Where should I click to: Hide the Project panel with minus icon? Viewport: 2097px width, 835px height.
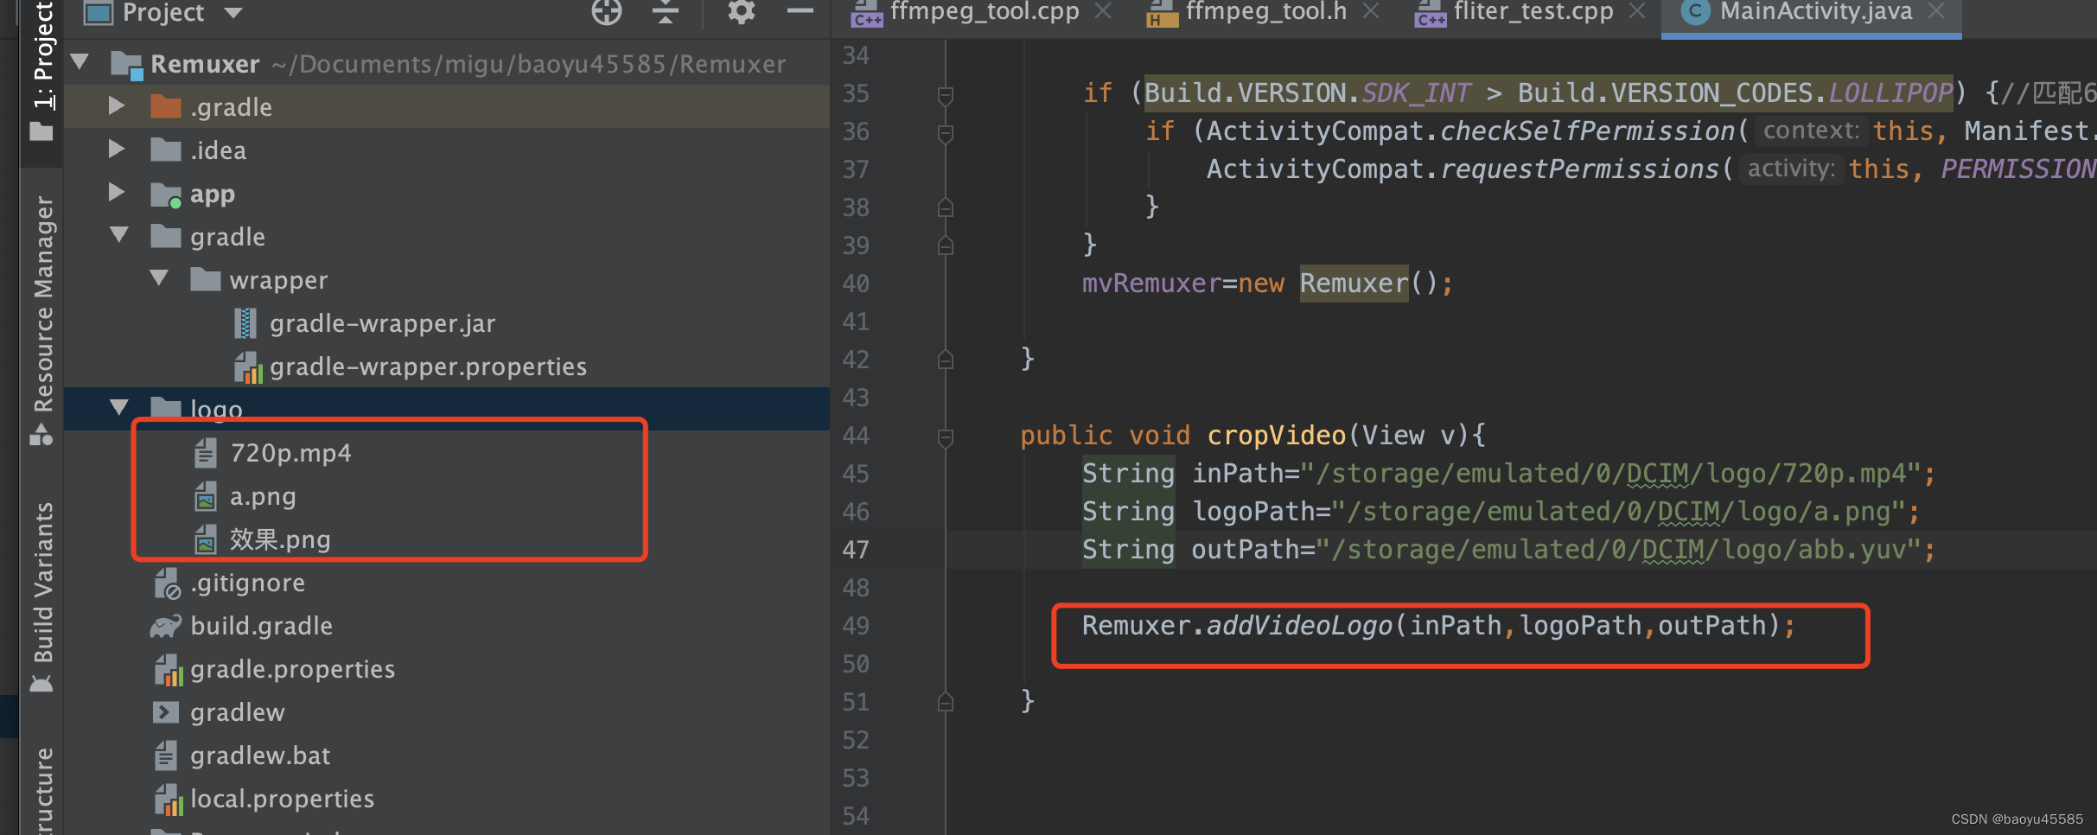tap(800, 11)
